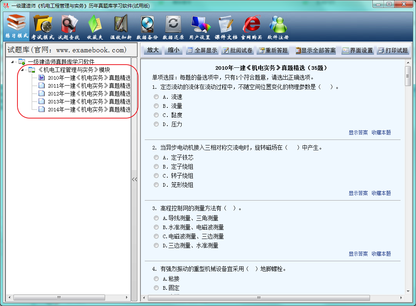Screen dimensions: 416x306
Task: Open 官网购买 purchase website icon
Action: pos(251,27)
